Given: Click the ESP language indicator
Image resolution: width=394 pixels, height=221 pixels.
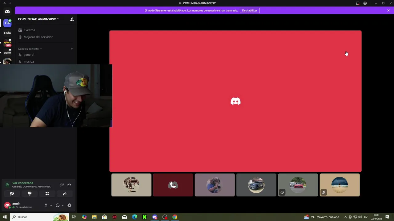Looking at the screenshot, I should [366, 217].
